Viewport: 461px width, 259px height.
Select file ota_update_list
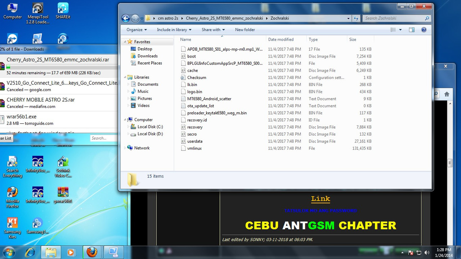tap(201, 106)
